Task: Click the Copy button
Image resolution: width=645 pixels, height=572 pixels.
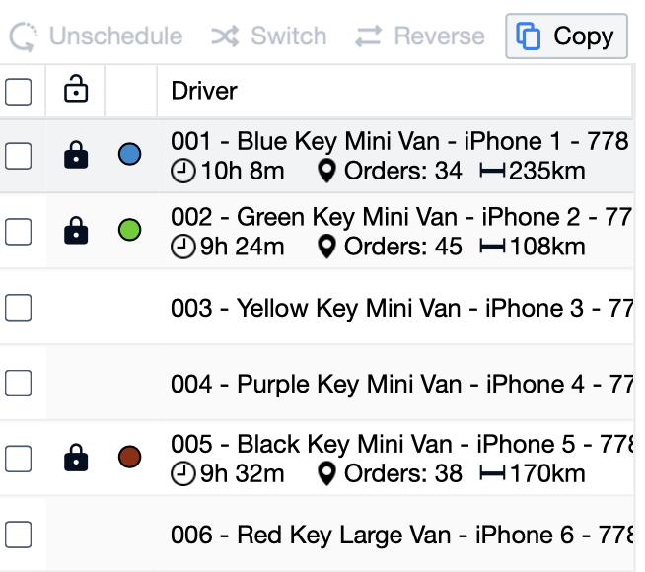Action: [x=566, y=36]
